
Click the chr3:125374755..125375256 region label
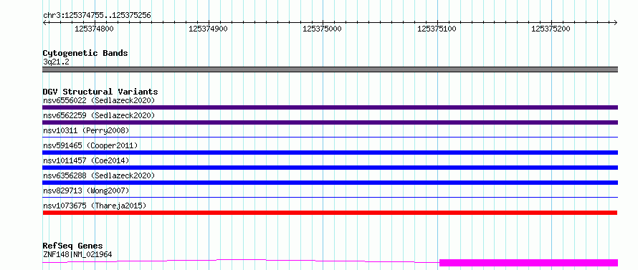click(97, 16)
